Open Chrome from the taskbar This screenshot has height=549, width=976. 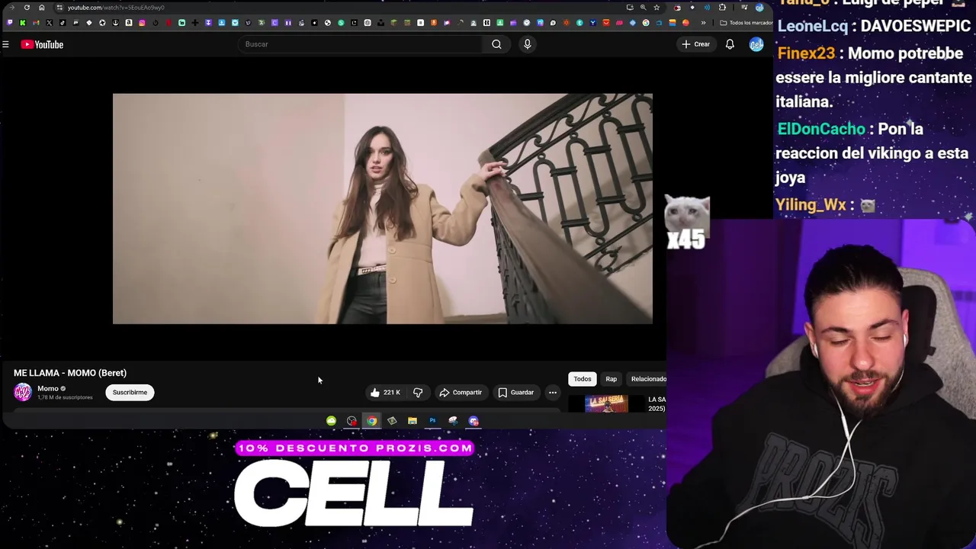tap(371, 421)
